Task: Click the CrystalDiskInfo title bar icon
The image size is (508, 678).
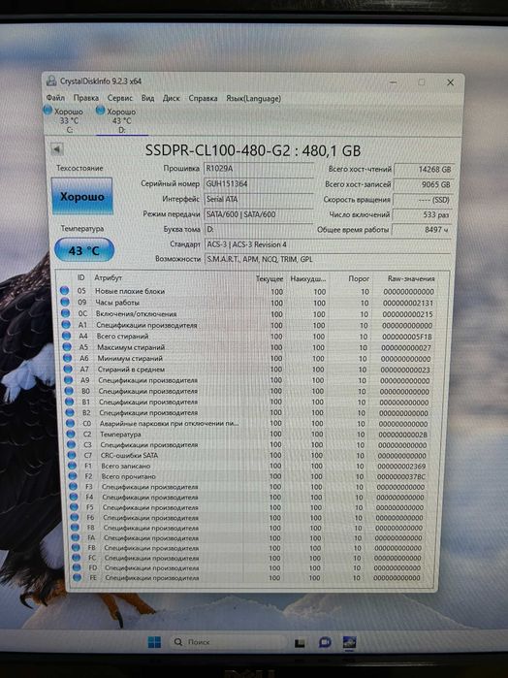Action: [x=51, y=81]
